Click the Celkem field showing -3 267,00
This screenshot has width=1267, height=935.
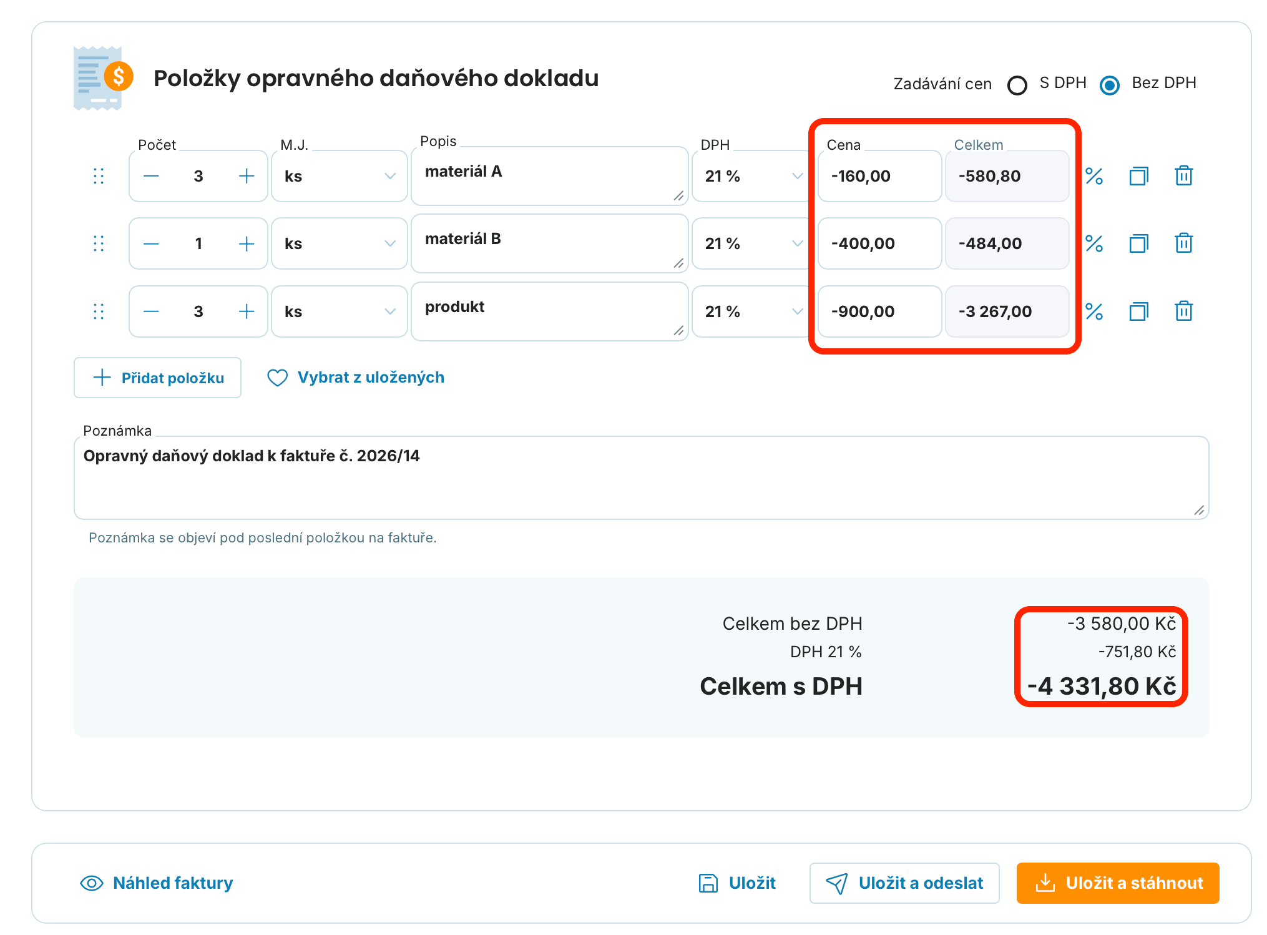coord(1007,311)
